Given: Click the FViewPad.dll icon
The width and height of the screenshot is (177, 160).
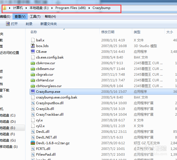Looking at the screenshot, I should coord(33,155).
